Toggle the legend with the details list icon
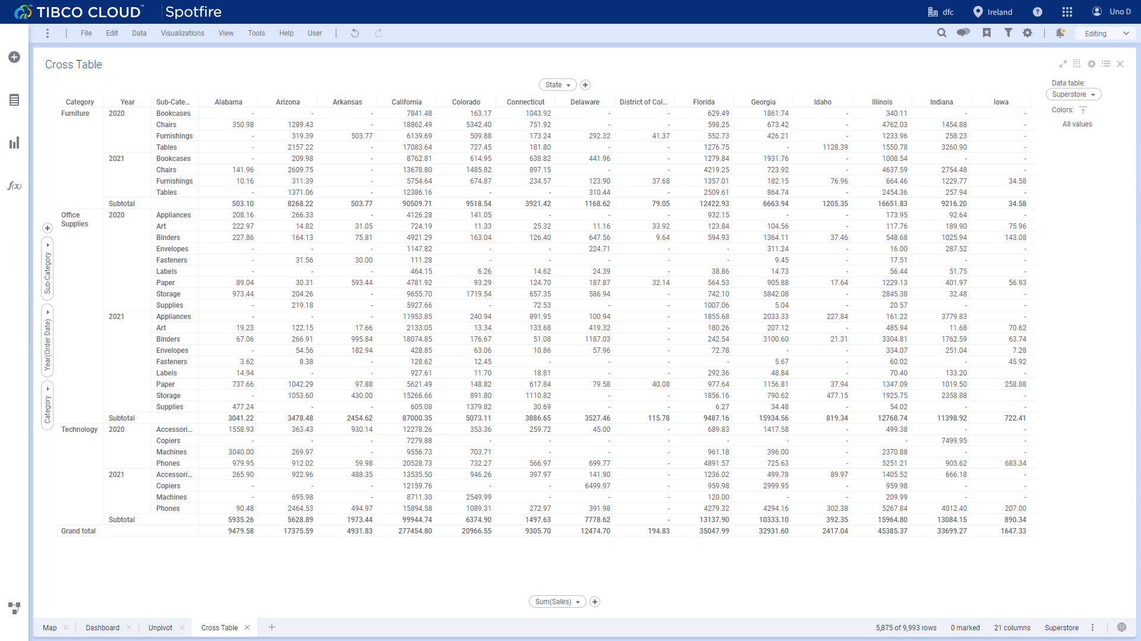The height and width of the screenshot is (641, 1141). (1106, 64)
